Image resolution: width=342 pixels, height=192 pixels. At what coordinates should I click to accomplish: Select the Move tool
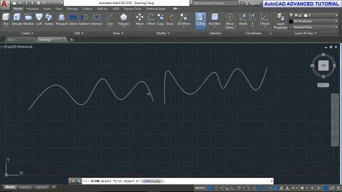click(139, 19)
